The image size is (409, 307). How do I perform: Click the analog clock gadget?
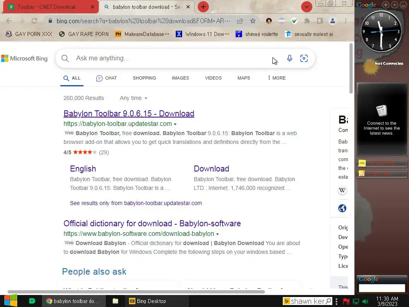pos(381,31)
